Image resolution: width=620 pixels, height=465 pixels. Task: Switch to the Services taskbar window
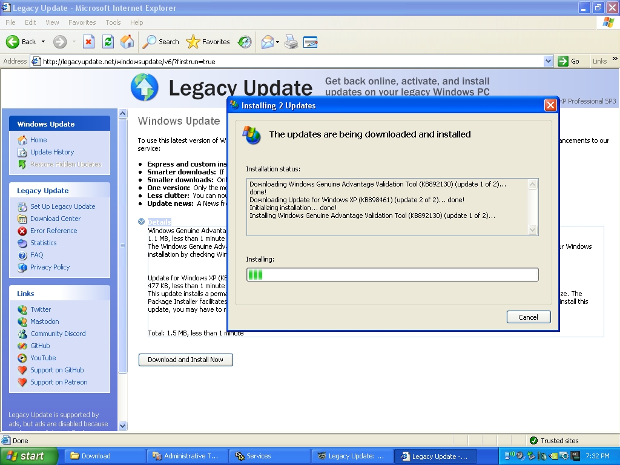point(269,457)
